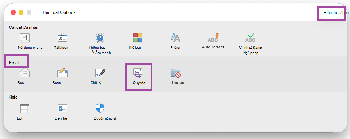Open the Quyền riêng tư privacy settings

pyautogui.click(x=100, y=109)
